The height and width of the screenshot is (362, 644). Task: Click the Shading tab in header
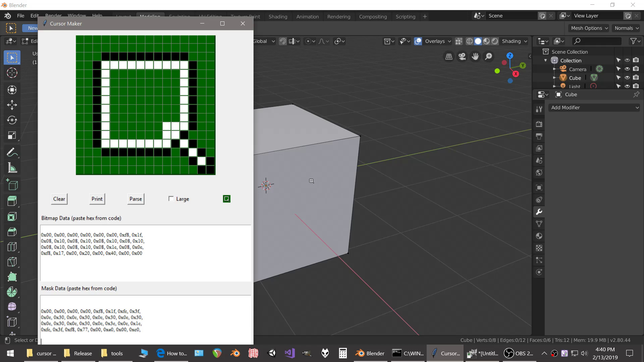[278, 16]
